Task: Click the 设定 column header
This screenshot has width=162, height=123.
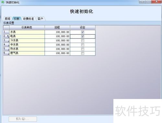Action: point(83,28)
